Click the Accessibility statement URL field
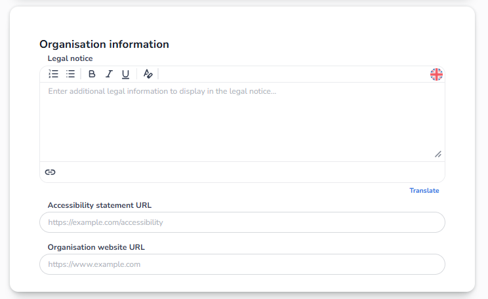 point(242,222)
